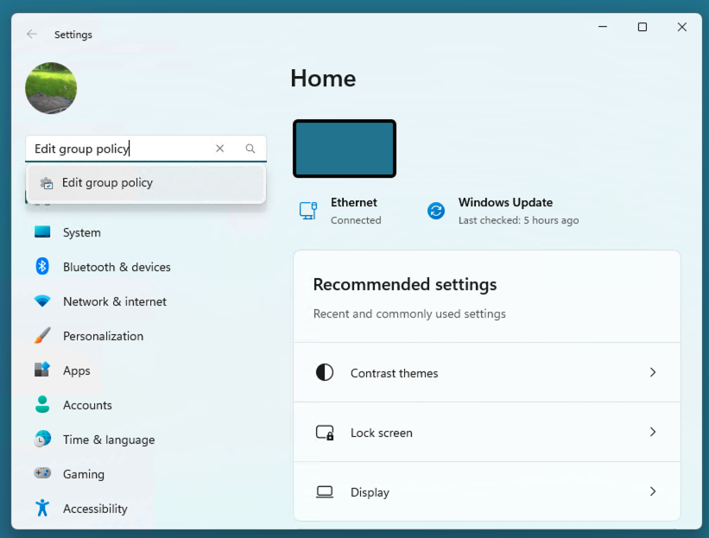
Task: Clear the search box with X button
Action: coord(220,149)
